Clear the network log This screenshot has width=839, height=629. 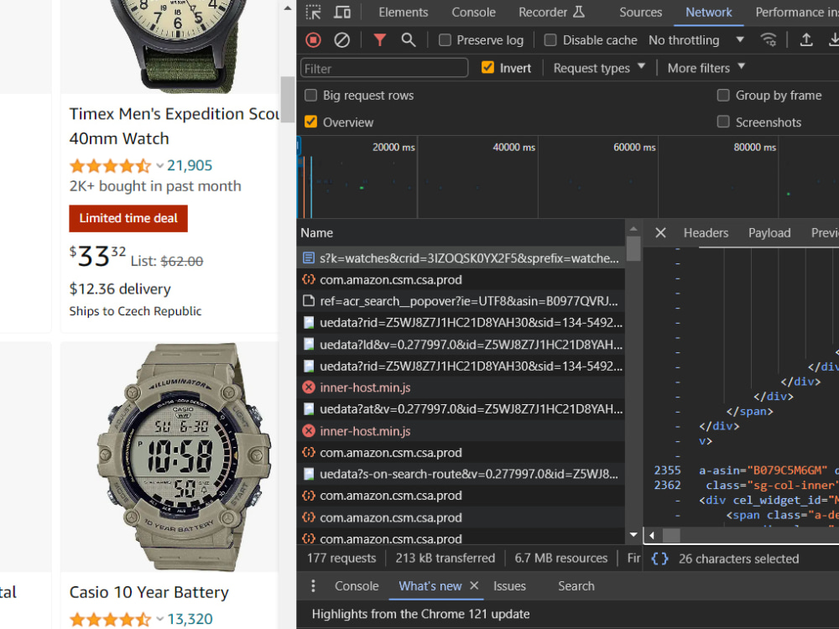[342, 40]
